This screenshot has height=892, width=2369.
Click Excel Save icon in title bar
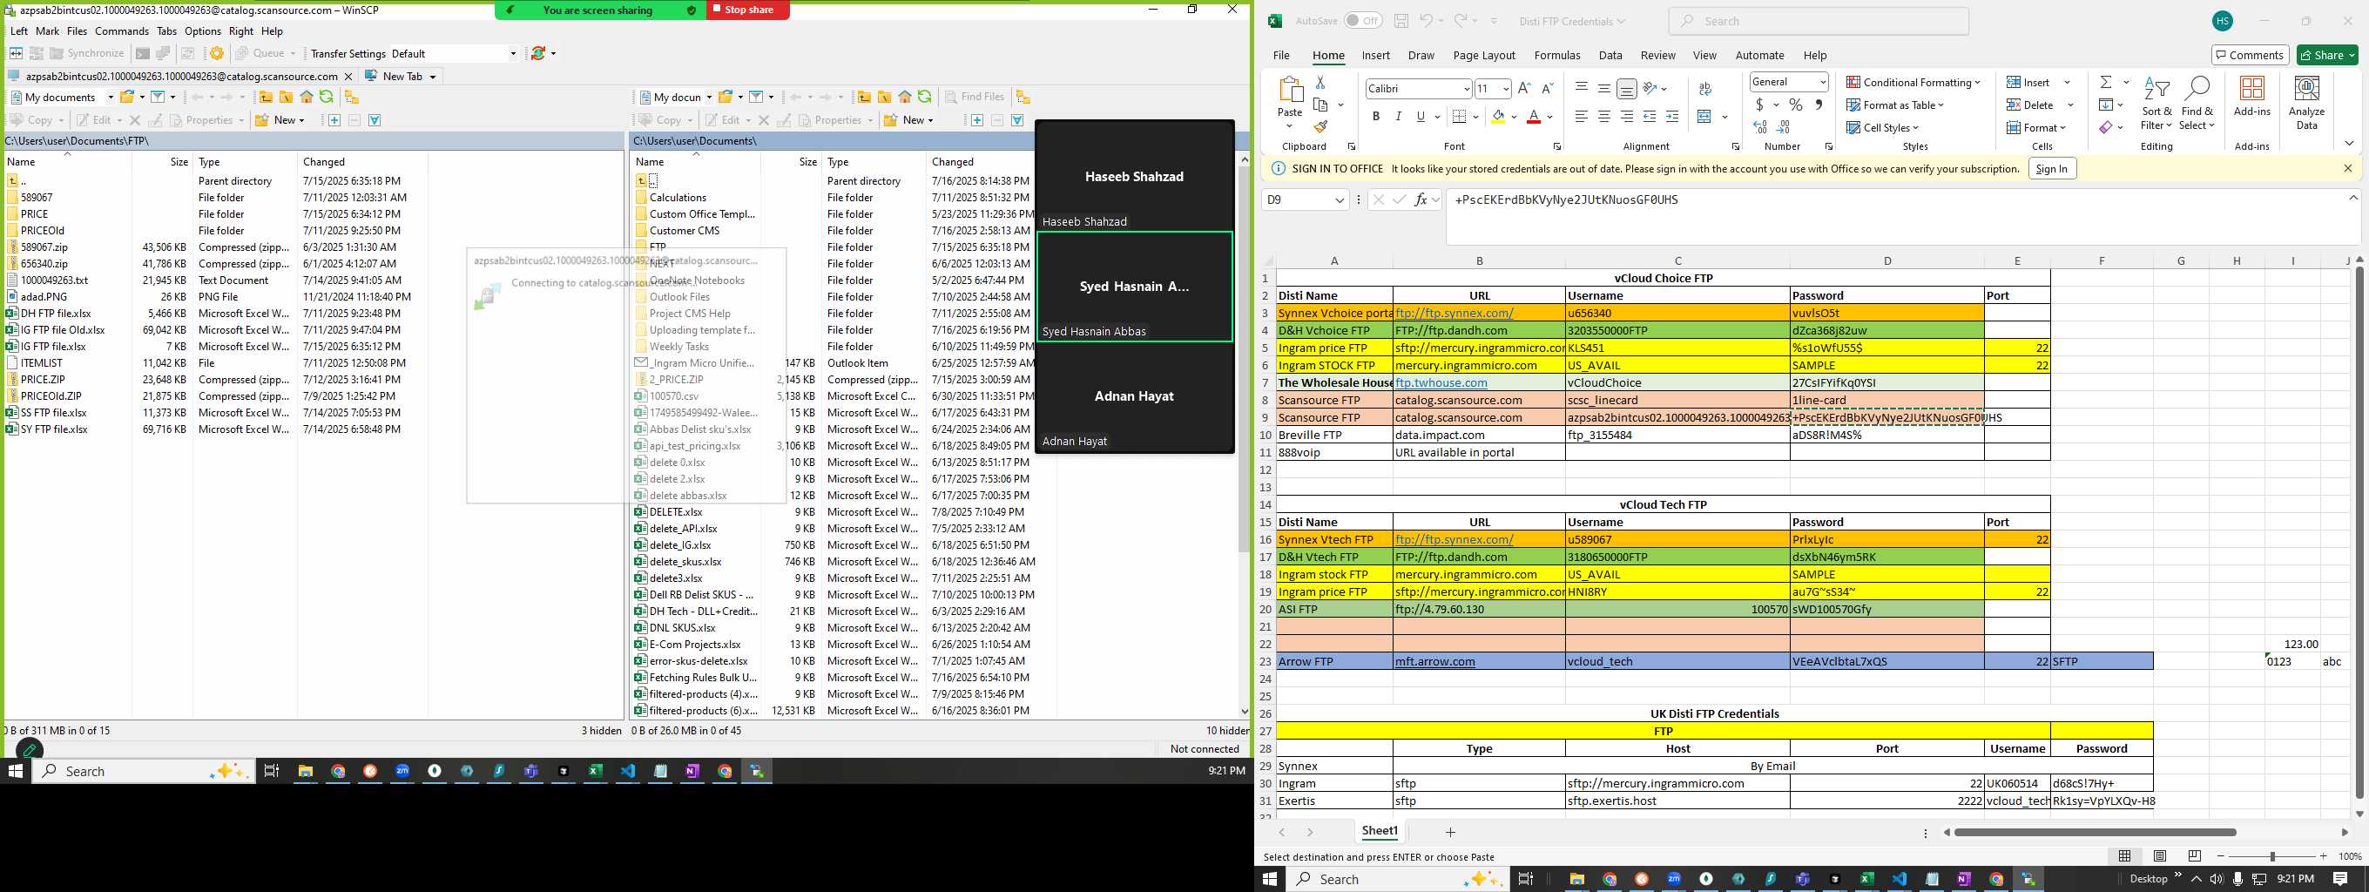point(1400,20)
